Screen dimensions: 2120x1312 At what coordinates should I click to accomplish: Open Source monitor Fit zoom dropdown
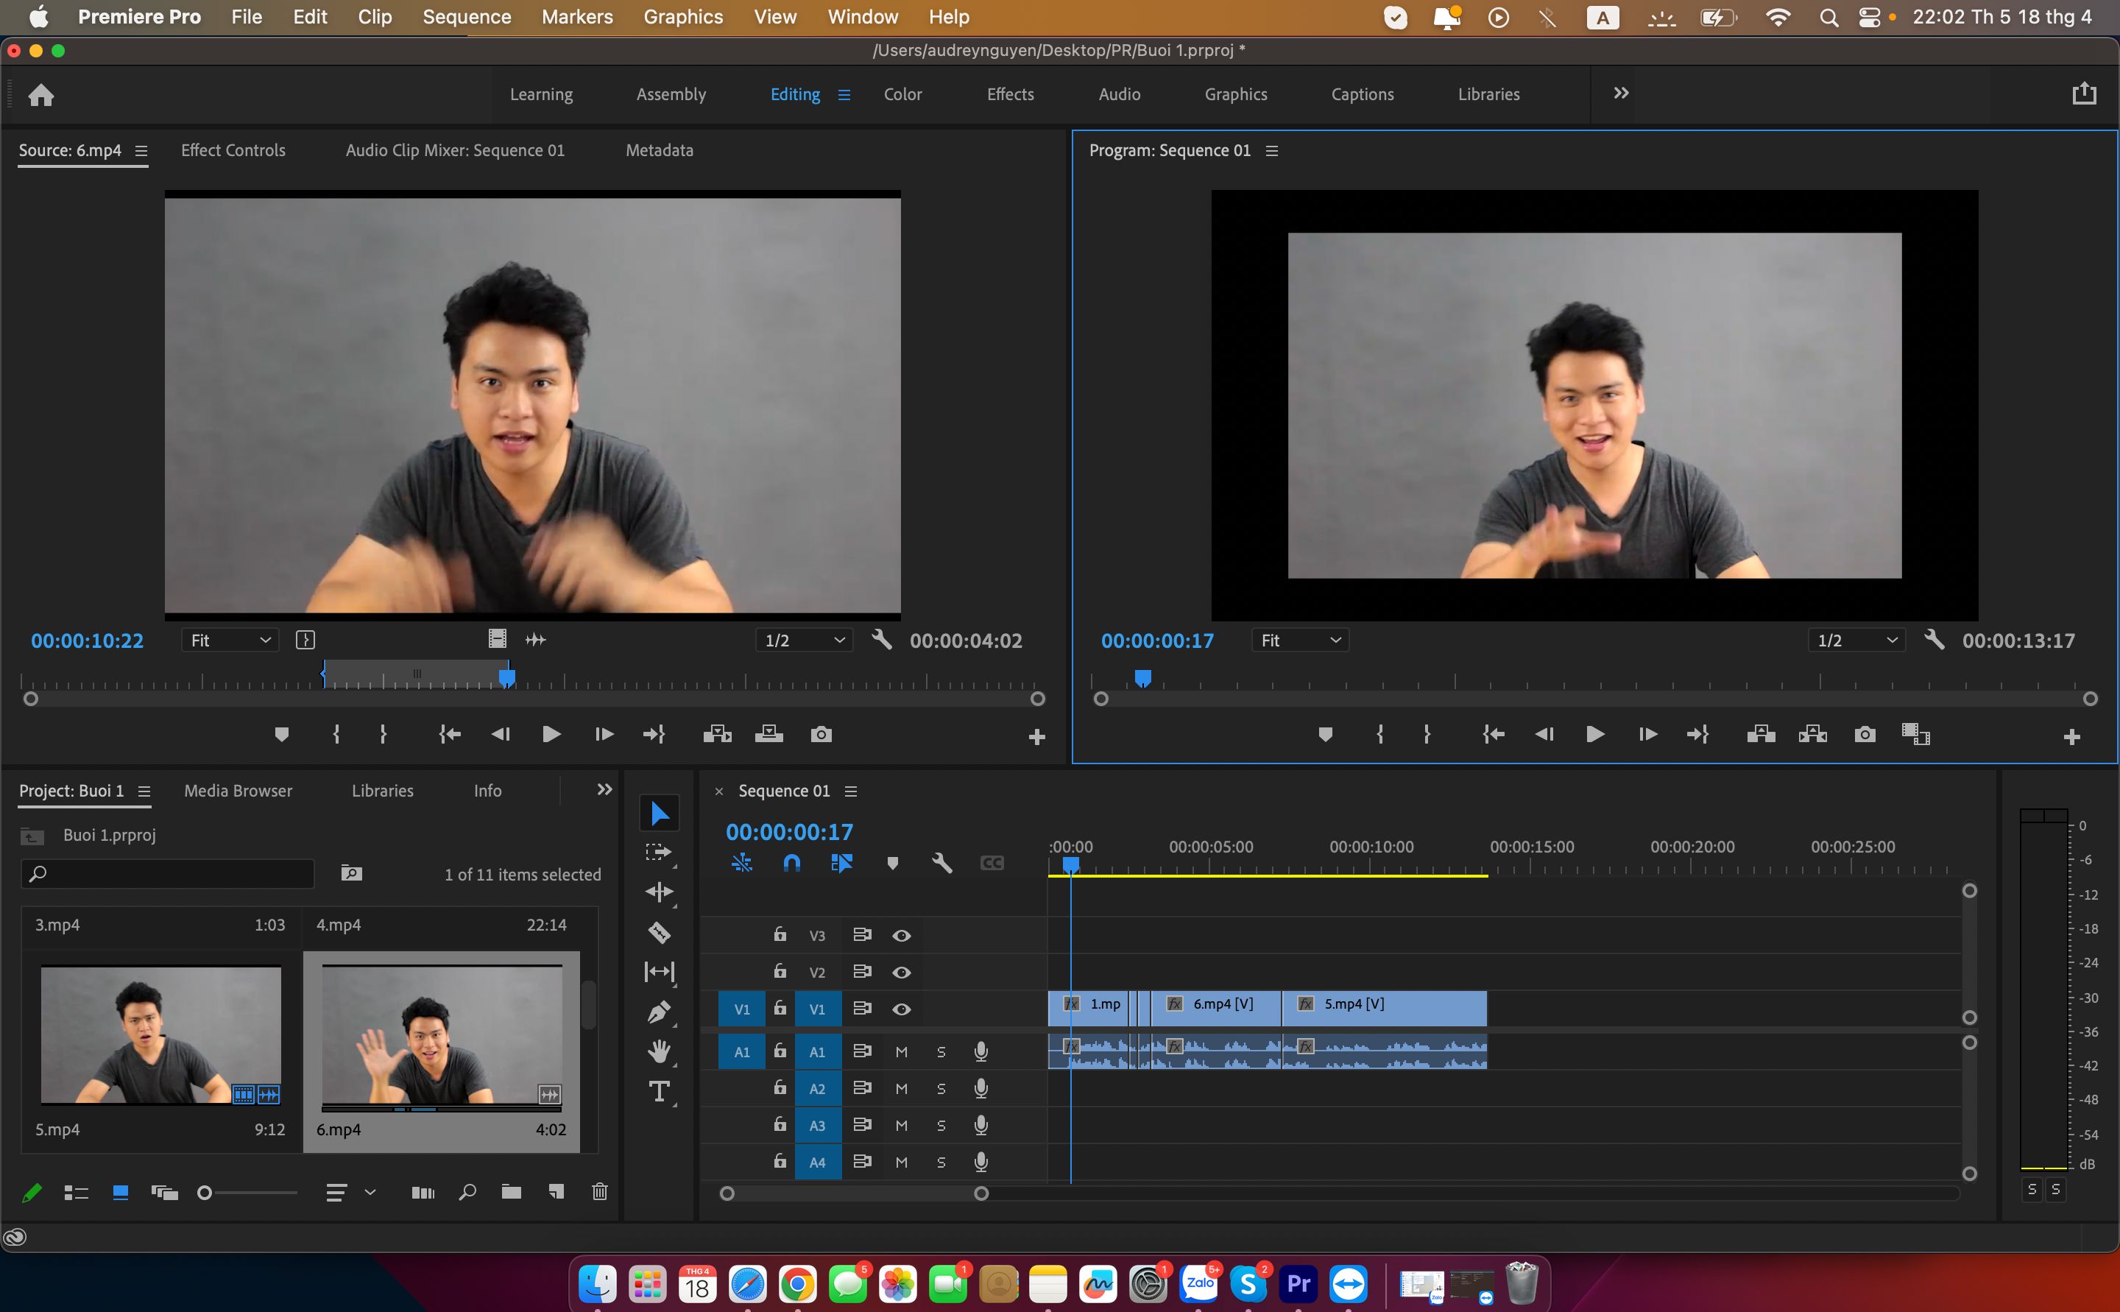tap(230, 641)
